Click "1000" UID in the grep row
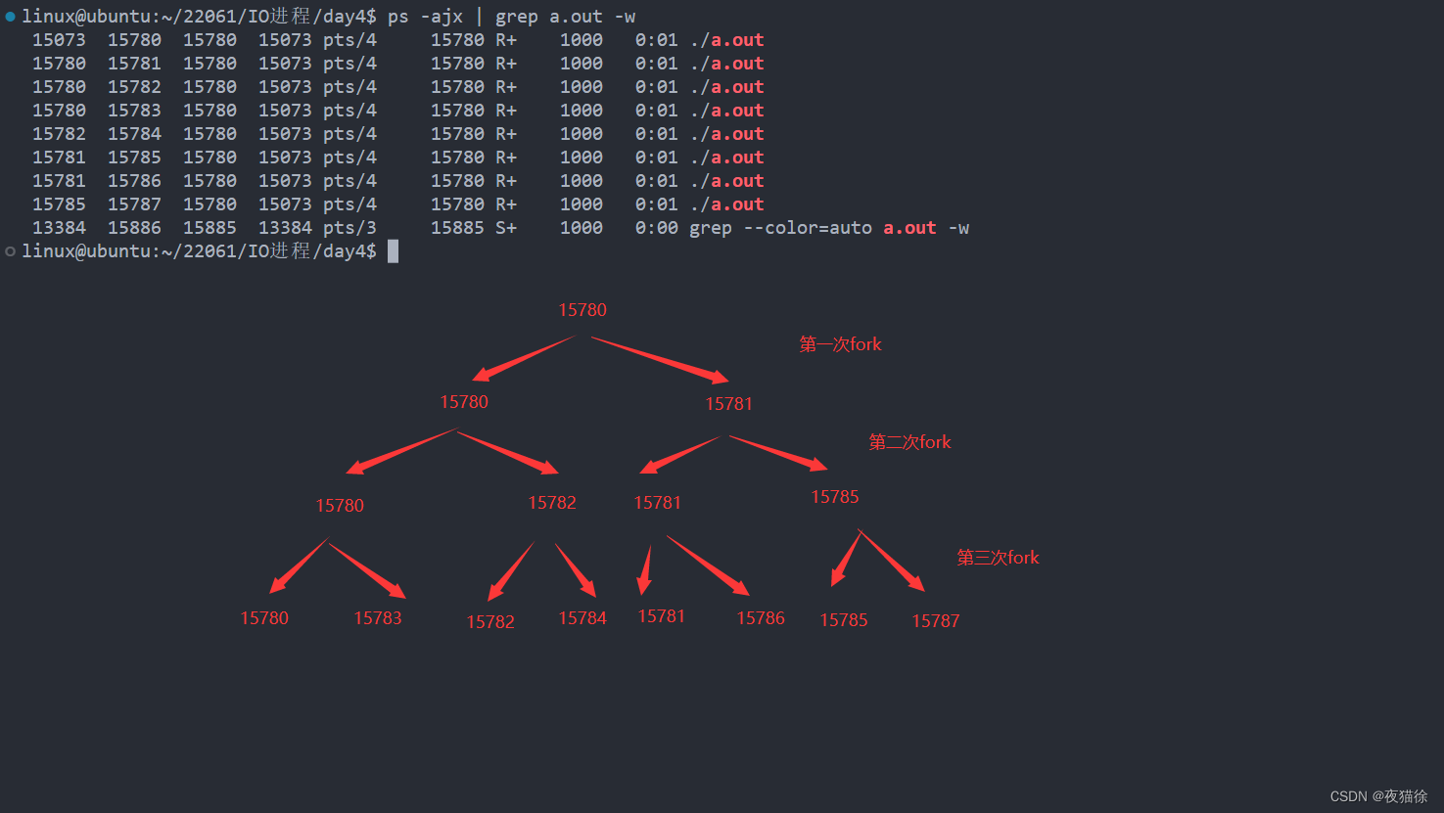This screenshot has width=1444, height=813. click(582, 228)
